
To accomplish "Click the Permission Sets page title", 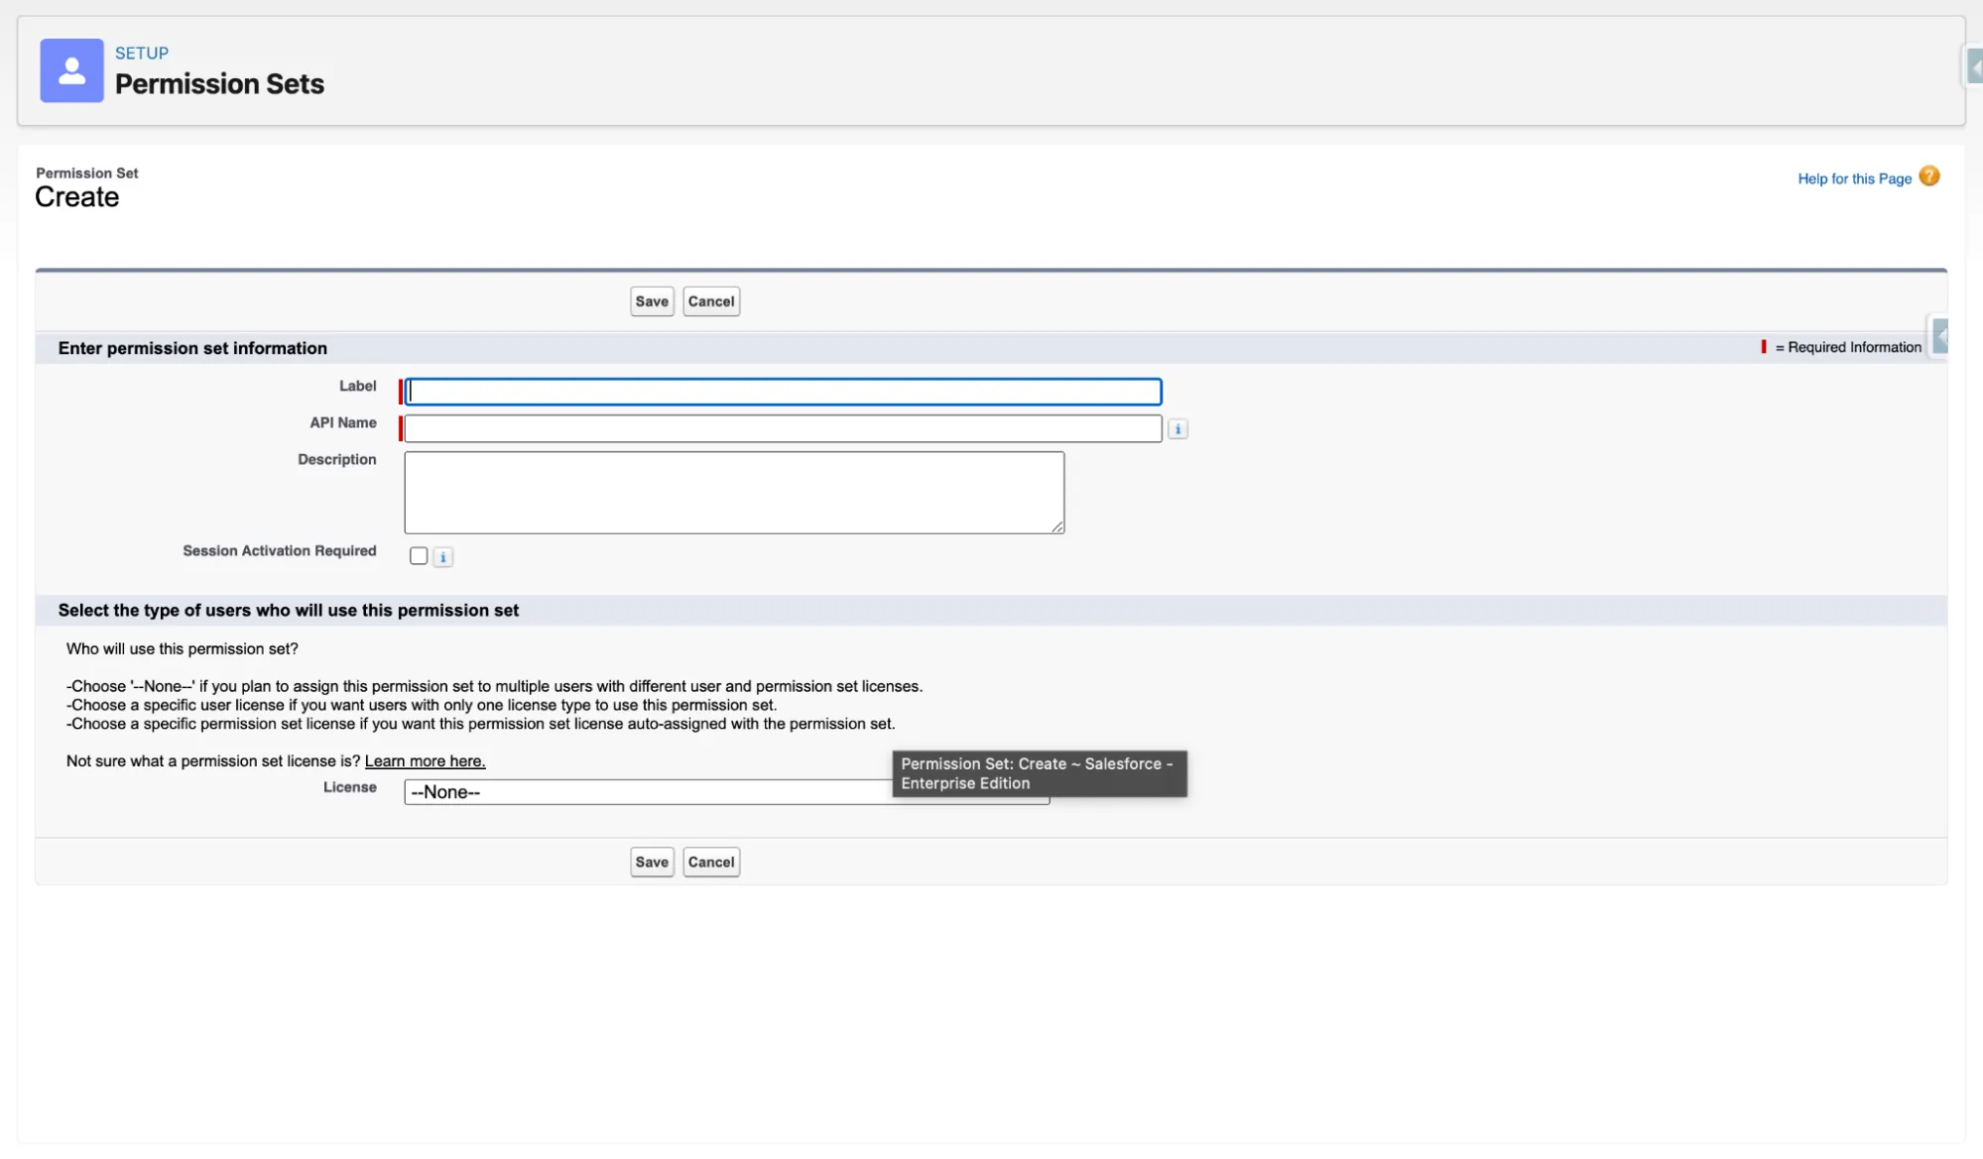I will point(219,84).
